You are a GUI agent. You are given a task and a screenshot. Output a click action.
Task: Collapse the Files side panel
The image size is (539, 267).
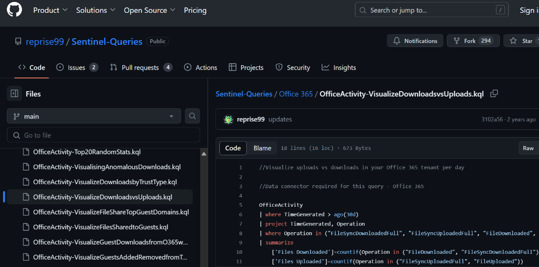14,94
